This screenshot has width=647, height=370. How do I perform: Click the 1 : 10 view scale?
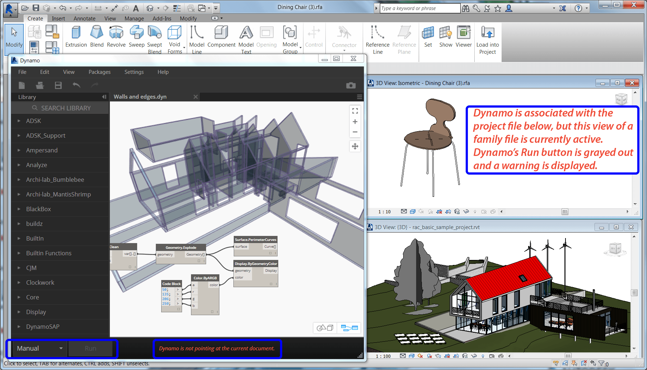(x=385, y=212)
